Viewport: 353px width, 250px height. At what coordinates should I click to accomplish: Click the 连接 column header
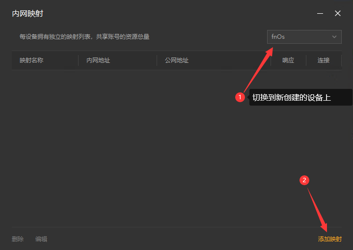(x=324, y=60)
